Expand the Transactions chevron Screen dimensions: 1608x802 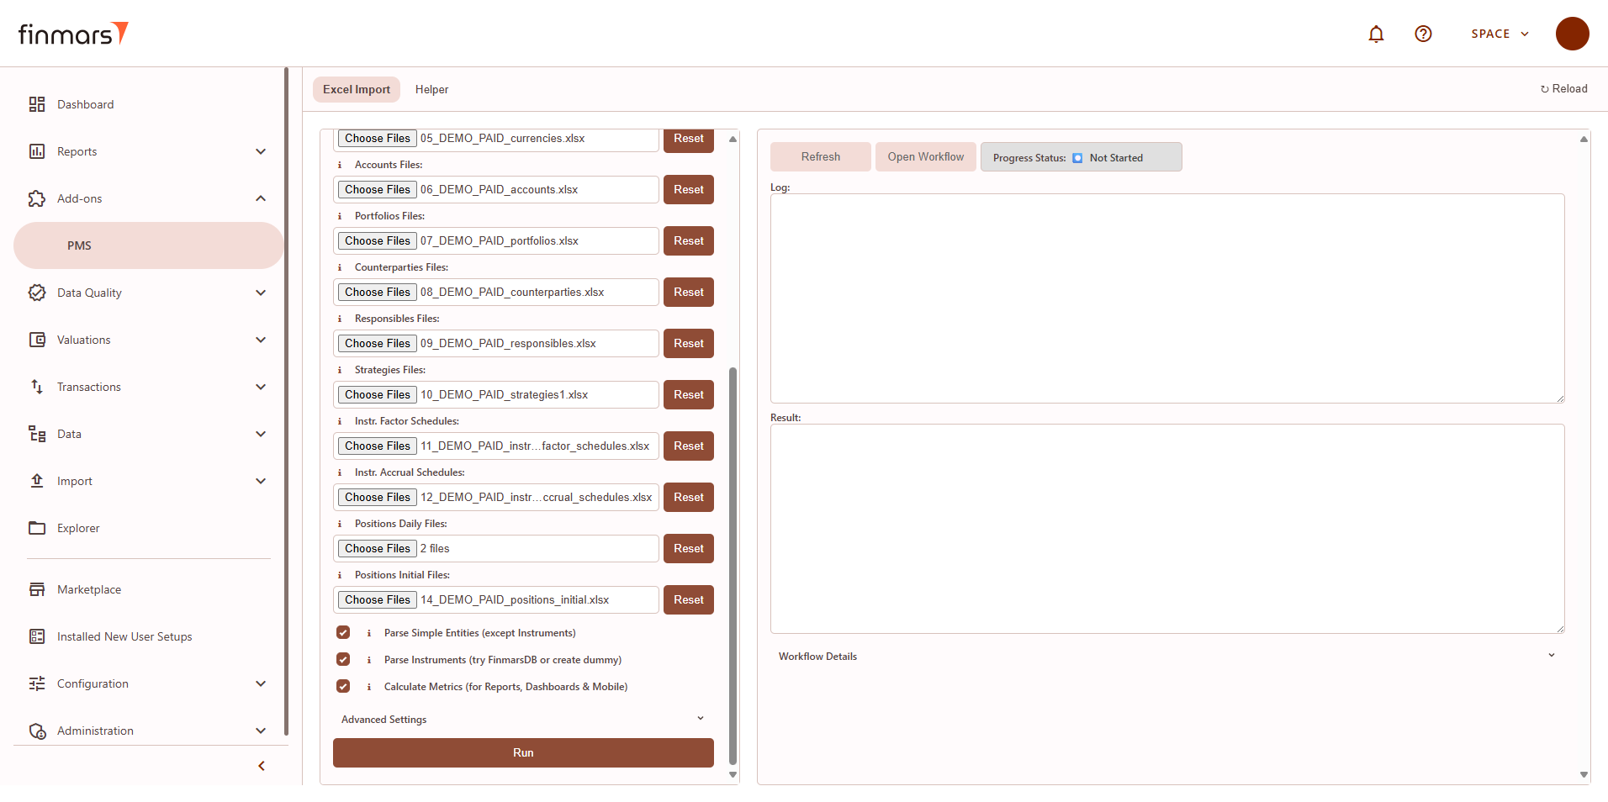[x=261, y=387]
